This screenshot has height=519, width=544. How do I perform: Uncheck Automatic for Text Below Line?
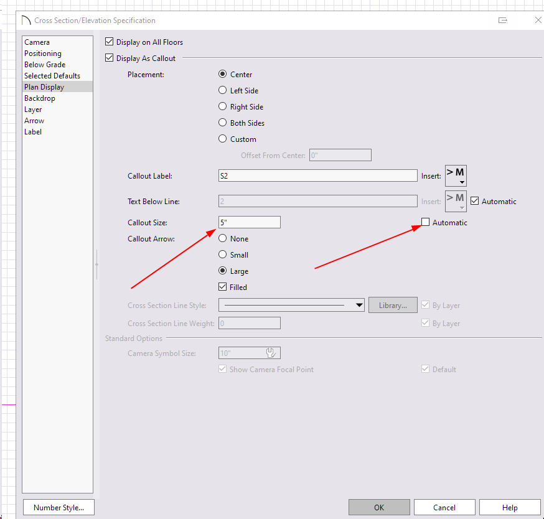pos(475,201)
